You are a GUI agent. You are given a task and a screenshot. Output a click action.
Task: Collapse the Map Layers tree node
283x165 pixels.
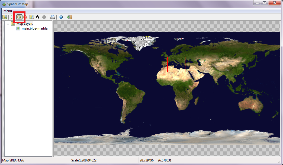click(8, 24)
